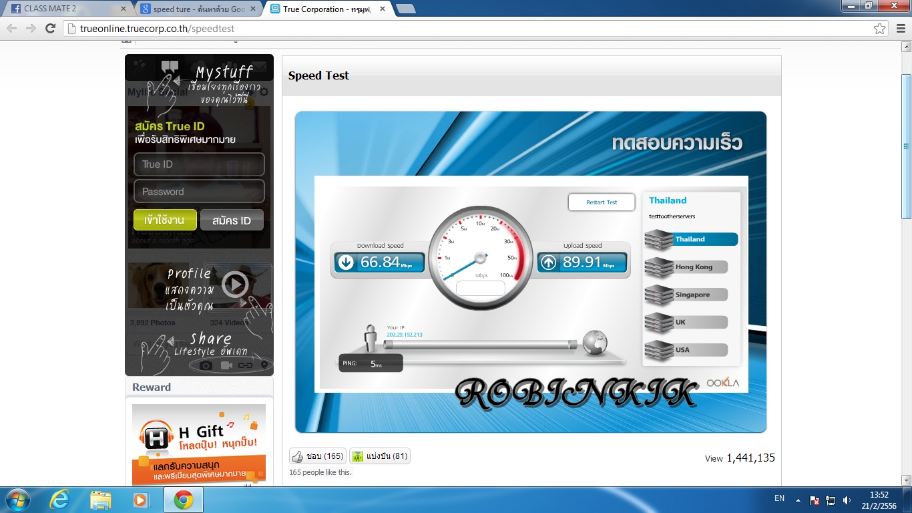Show hidden system tray icons

click(797, 499)
